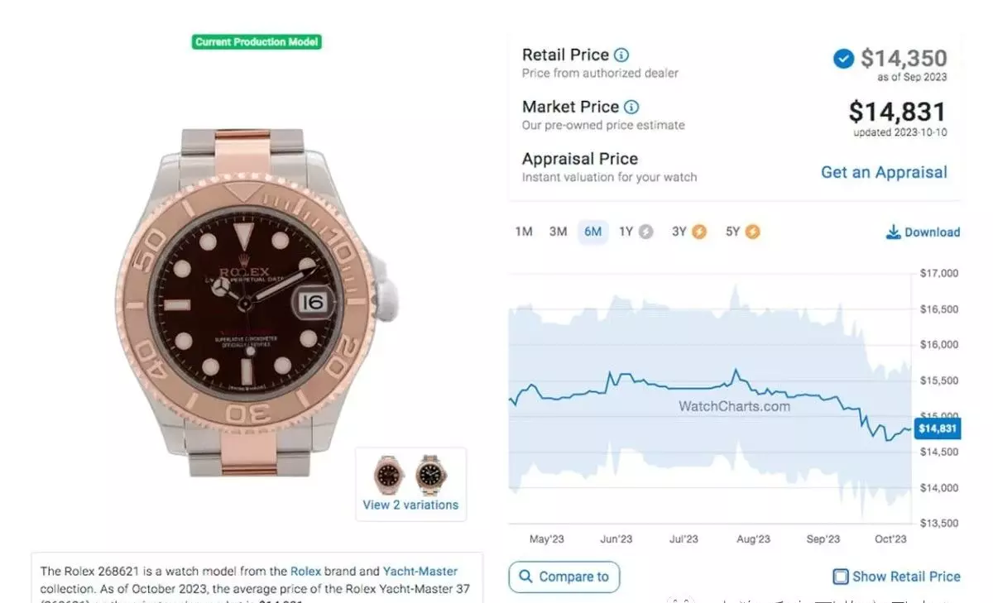Screen dimensions: 993x603
Task: Click the second watch variation thumbnail
Action: click(x=431, y=474)
